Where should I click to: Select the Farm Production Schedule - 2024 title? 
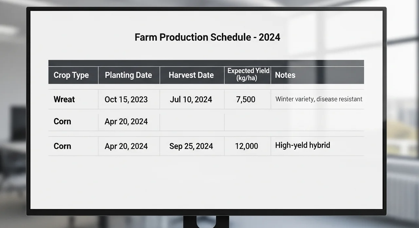tap(208, 37)
